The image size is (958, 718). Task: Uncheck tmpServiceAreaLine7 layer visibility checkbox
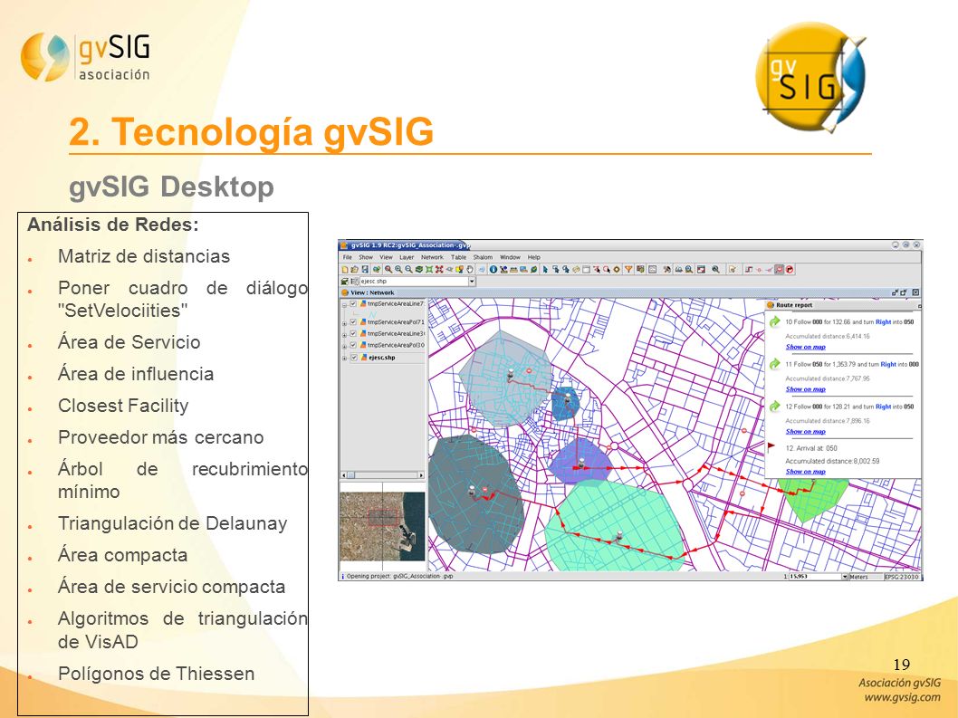point(353,303)
